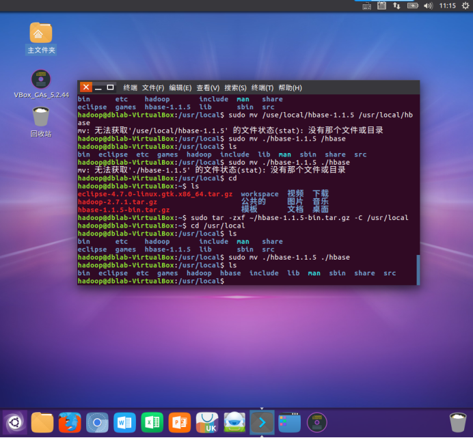Click the terminal vertical scrollbar handle

coord(418,270)
